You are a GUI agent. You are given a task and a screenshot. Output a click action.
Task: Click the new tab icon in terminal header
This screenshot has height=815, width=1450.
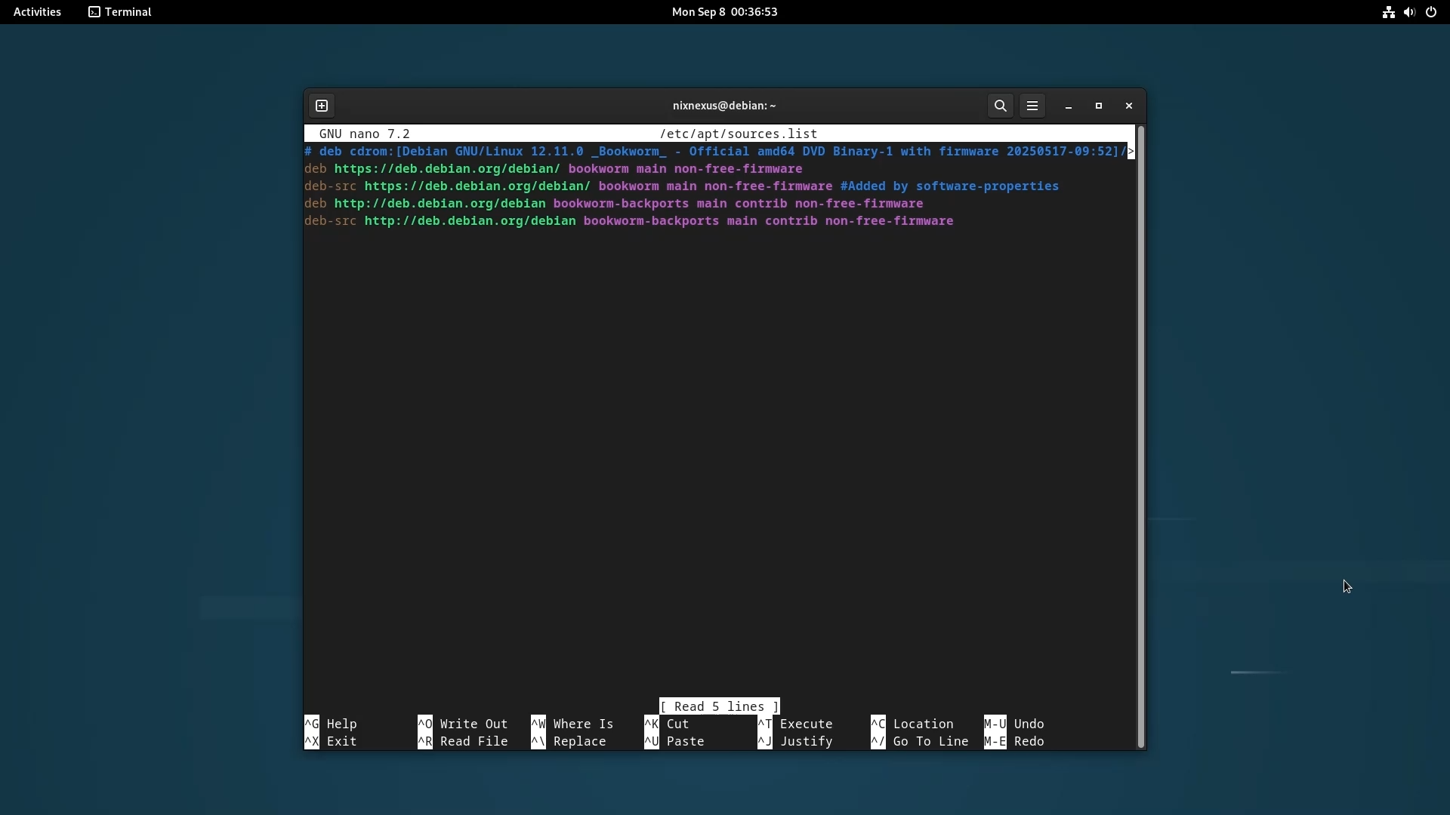coord(322,106)
